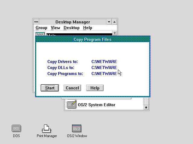The image size is (193, 144).
Task: Open the View menu in Desktop Manager
Action: tap(55, 28)
